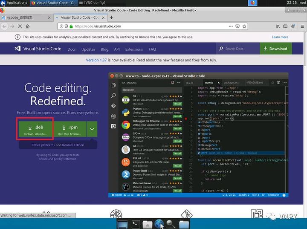Click the tracking protection shield icon
The width and height of the screenshot is (307, 229).
(x=66, y=26)
